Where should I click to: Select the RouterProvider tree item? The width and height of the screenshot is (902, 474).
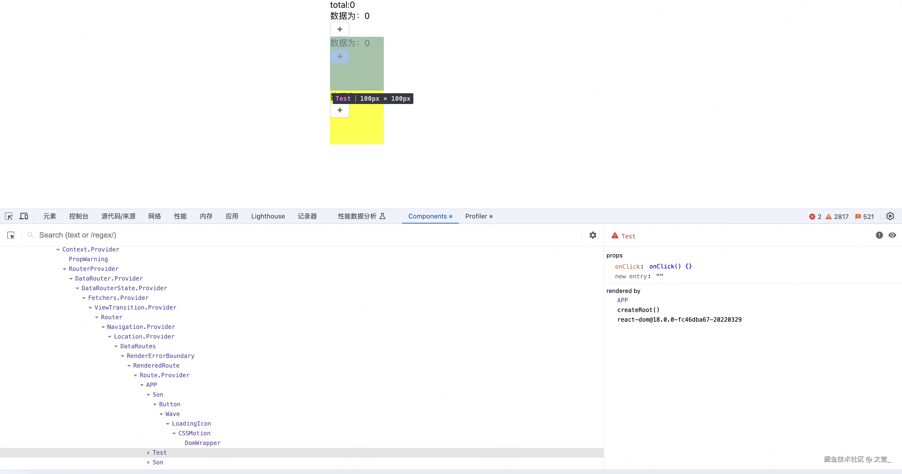tap(94, 269)
